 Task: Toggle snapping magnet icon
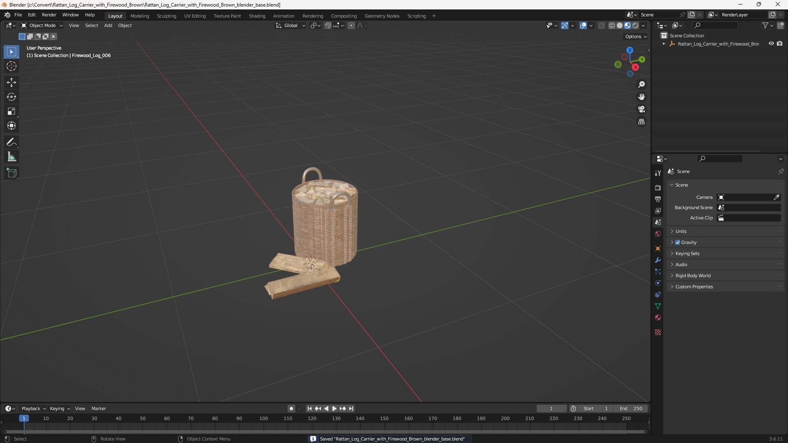pyautogui.click(x=328, y=25)
